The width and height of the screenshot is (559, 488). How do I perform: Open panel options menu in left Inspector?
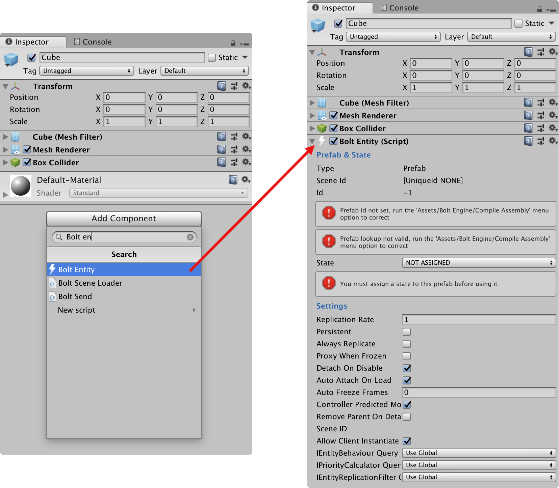(245, 44)
